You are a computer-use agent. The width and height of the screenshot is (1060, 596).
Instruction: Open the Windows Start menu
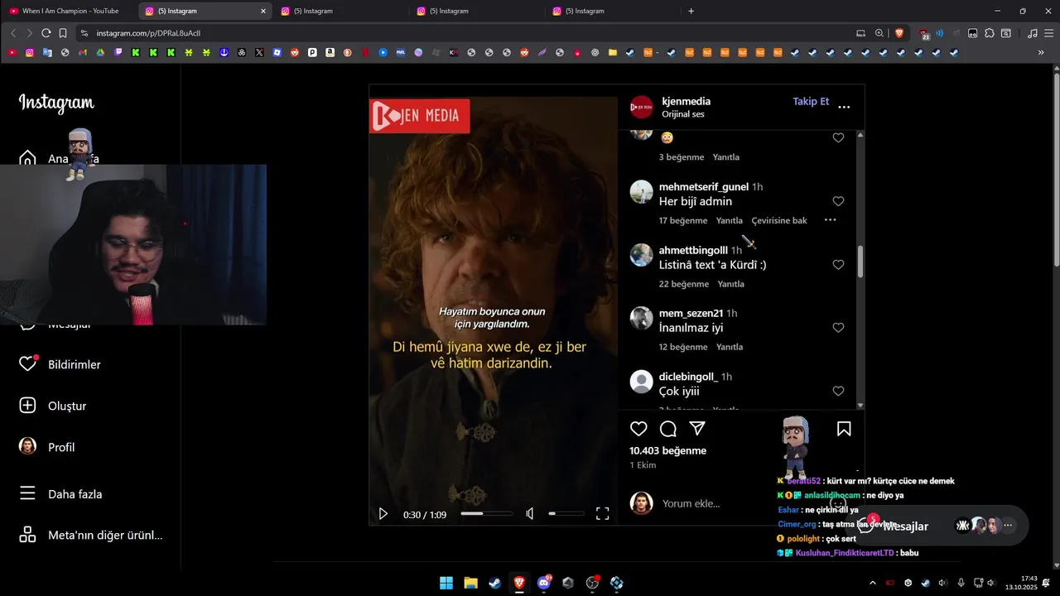click(x=446, y=583)
